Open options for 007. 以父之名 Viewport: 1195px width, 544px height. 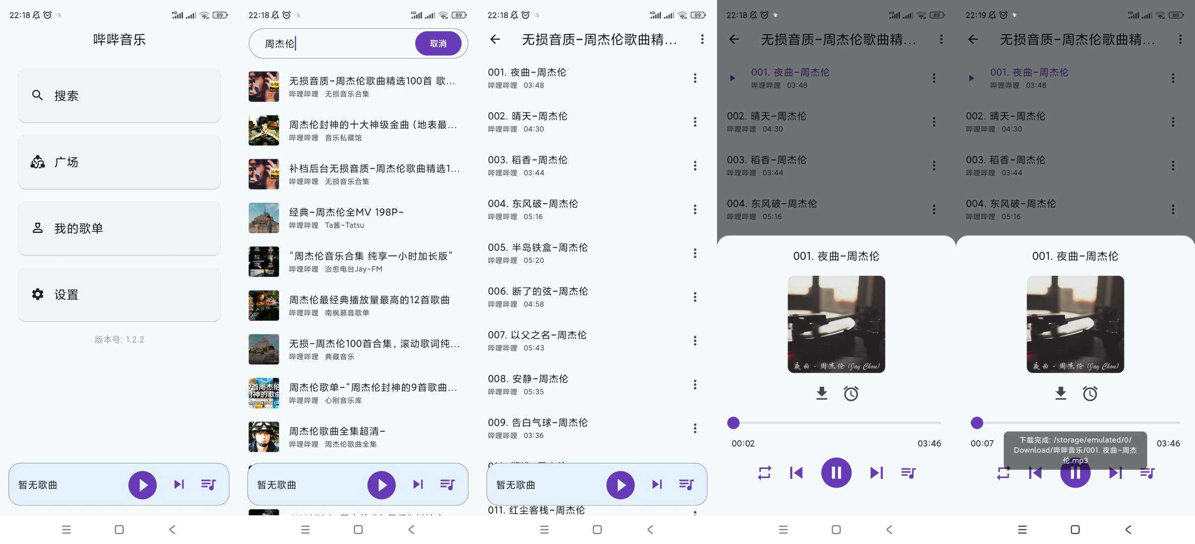point(695,341)
